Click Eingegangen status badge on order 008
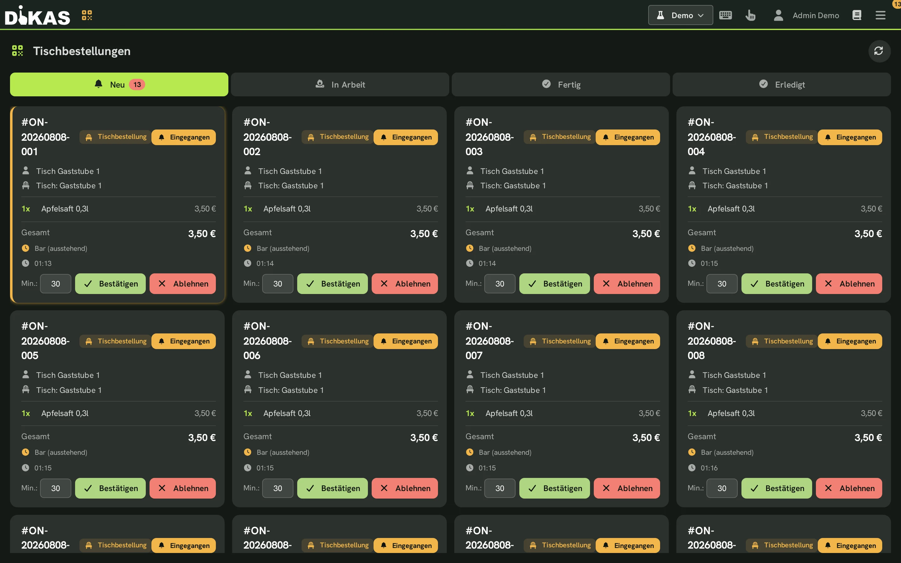 850,341
